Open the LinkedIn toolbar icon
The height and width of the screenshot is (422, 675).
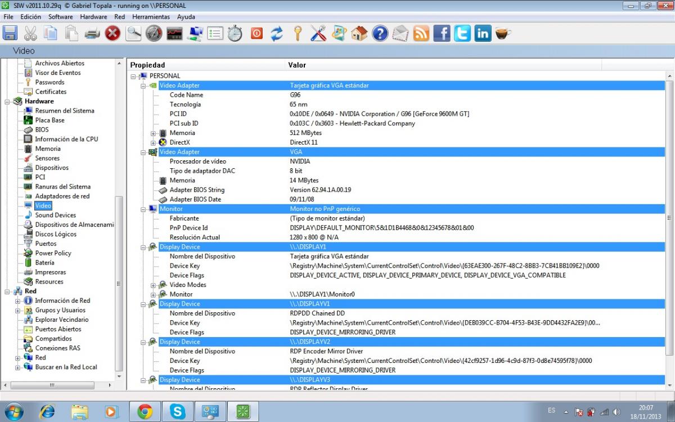(x=483, y=33)
